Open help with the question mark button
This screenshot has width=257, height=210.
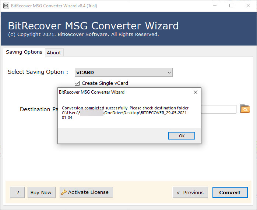17,192
